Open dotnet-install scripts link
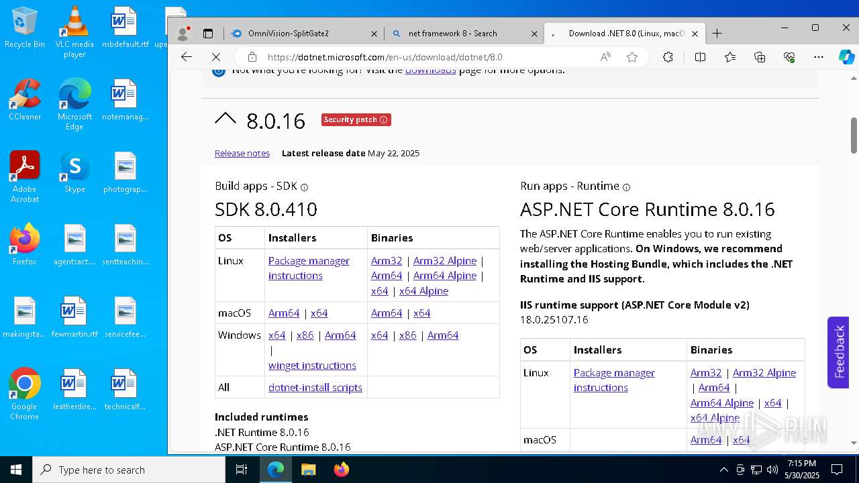The height and width of the screenshot is (483, 859). click(315, 387)
